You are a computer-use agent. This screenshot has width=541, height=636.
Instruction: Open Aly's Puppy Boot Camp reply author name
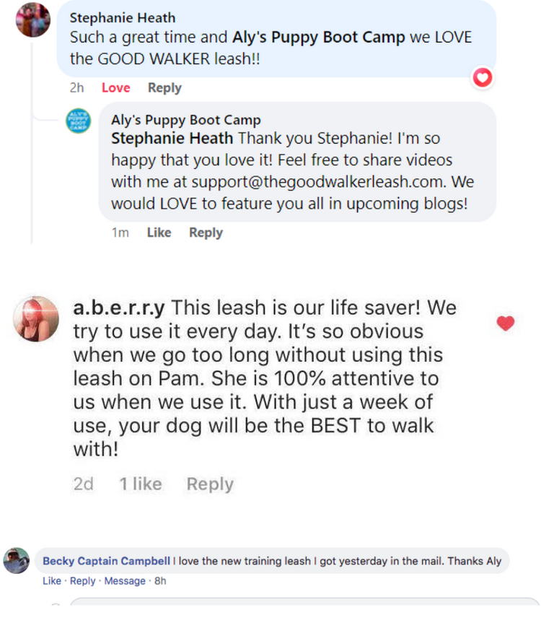pos(186,120)
